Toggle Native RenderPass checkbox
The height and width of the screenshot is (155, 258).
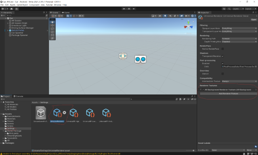222,49
